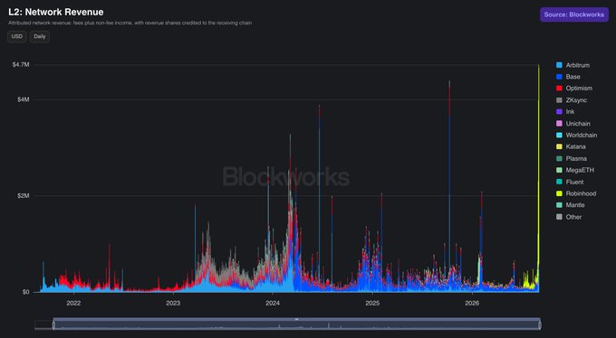Viewport: 616px width, 338px height.
Task: Click the 2026 x-axis label
Action: point(472,303)
